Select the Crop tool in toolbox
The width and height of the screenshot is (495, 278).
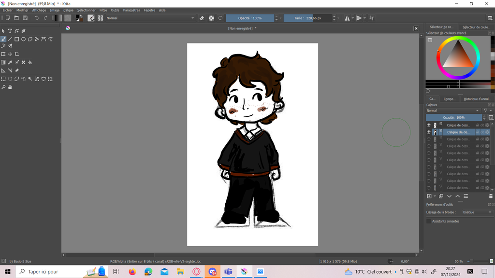coord(16,54)
